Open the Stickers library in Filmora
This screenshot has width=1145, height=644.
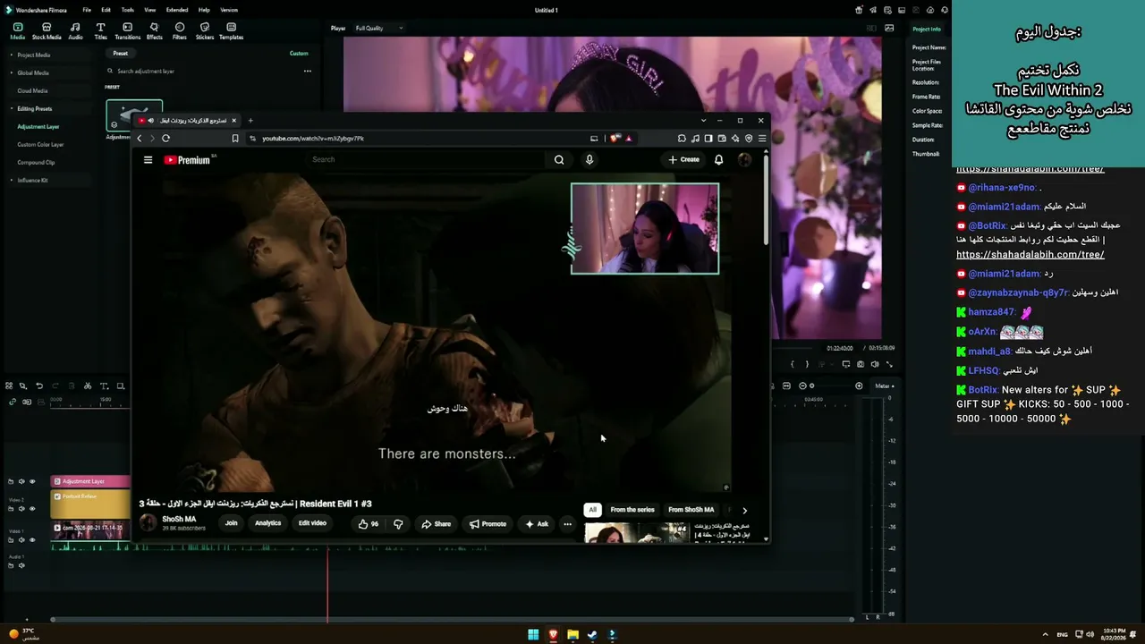tap(205, 31)
